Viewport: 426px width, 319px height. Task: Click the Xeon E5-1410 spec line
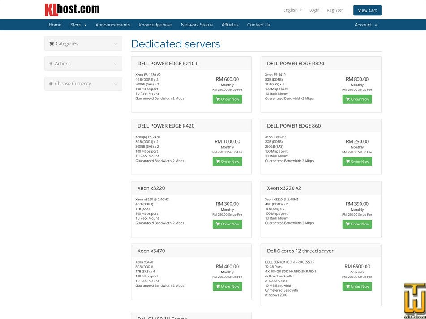point(275,75)
